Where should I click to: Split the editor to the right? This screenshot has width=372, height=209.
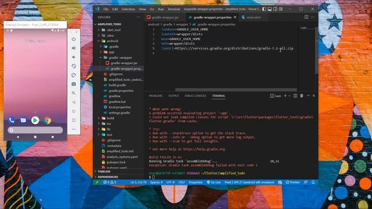[x=306, y=17]
